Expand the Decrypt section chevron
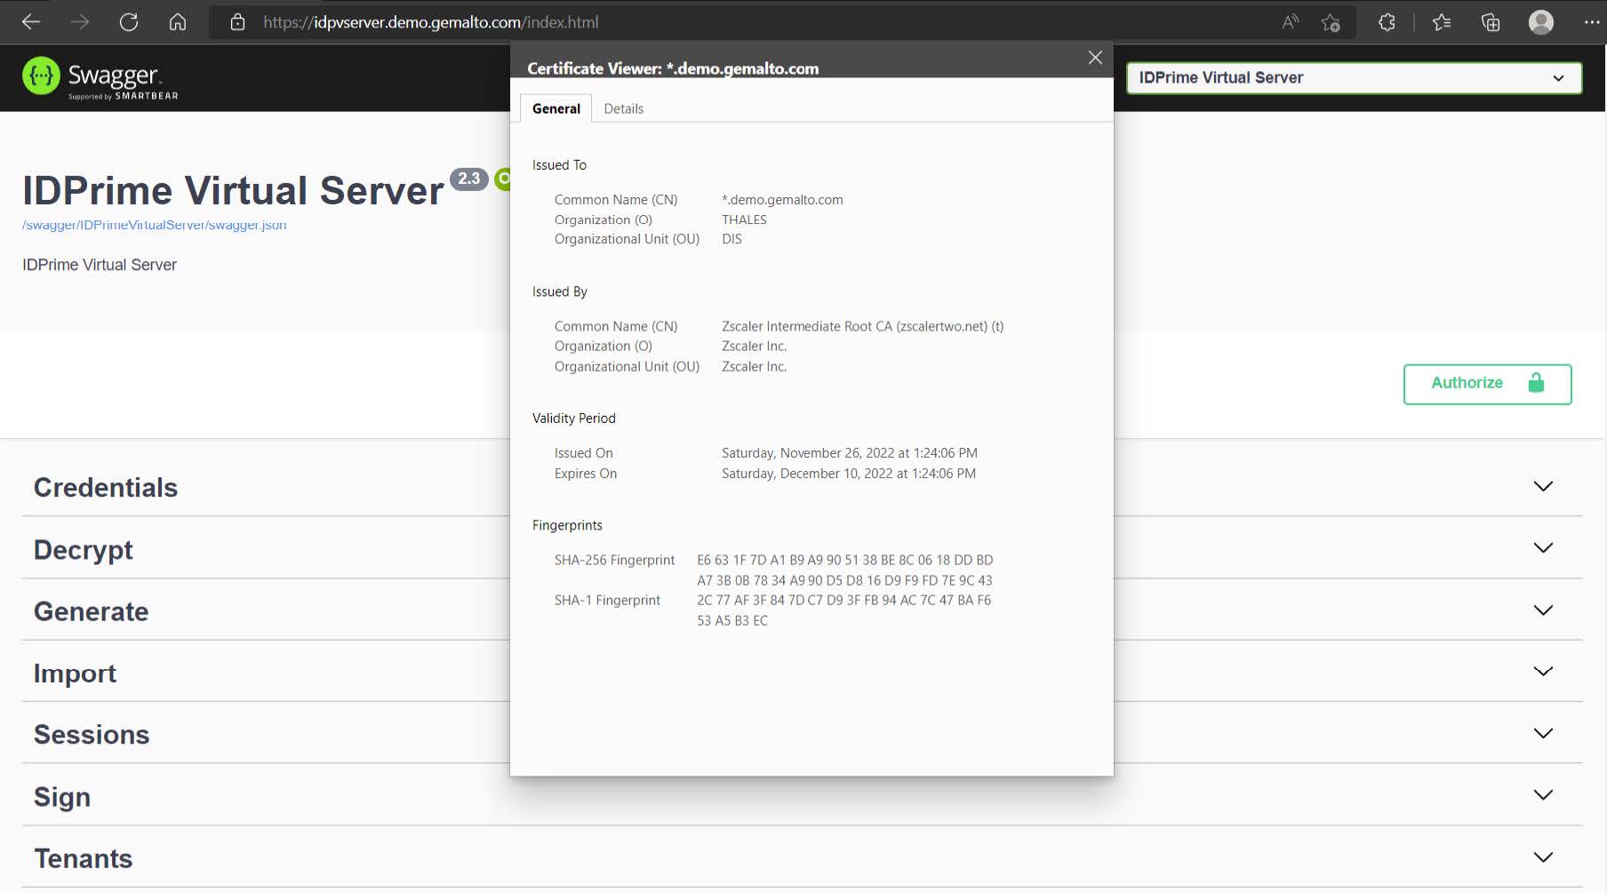 (x=1543, y=547)
